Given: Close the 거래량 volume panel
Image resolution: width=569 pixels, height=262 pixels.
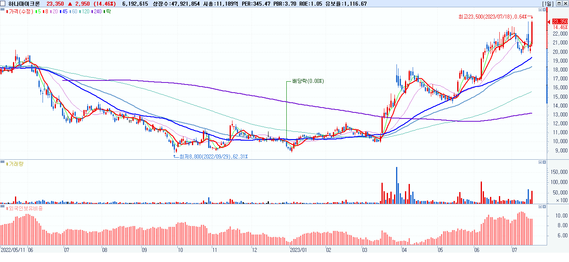Looking at the screenshot, I should click(x=544, y=162).
